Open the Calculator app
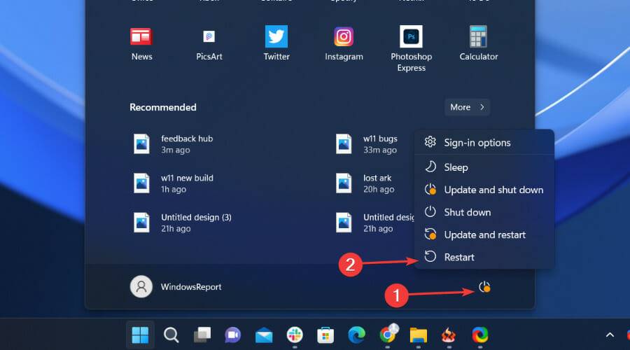The height and width of the screenshot is (350, 630). point(479,43)
